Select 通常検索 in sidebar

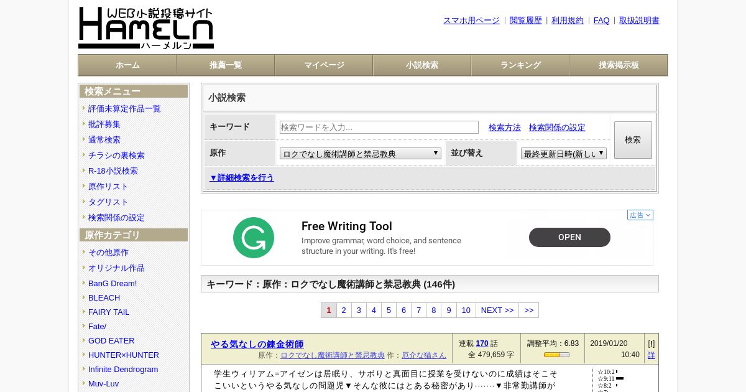pyautogui.click(x=104, y=139)
